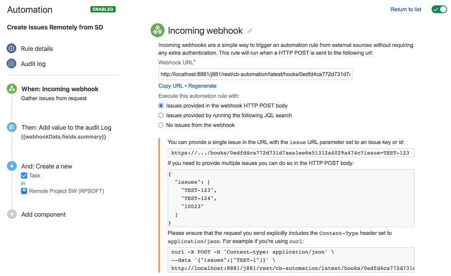The image size is (451, 276).
Task: Click the large green webhook header icon
Action: 157,30
